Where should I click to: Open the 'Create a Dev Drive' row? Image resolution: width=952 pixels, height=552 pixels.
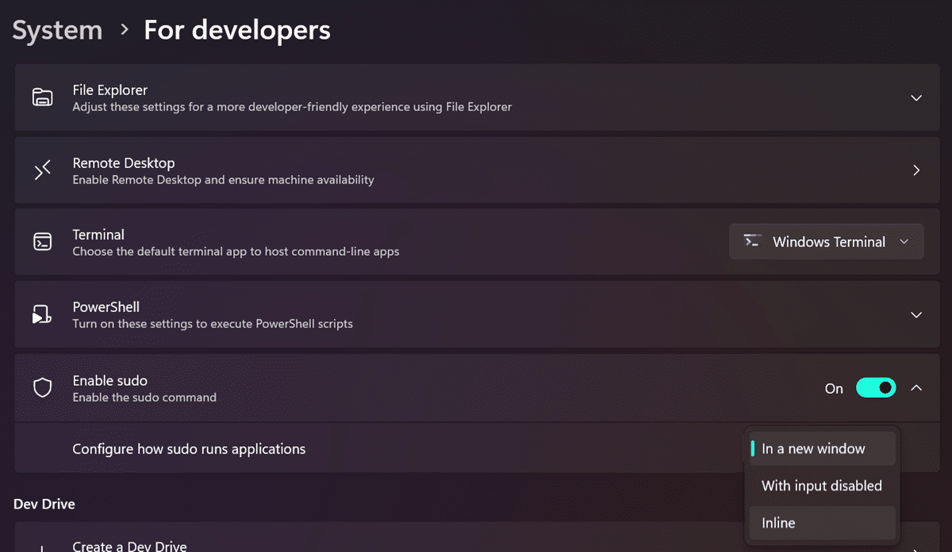pyautogui.click(x=129, y=546)
